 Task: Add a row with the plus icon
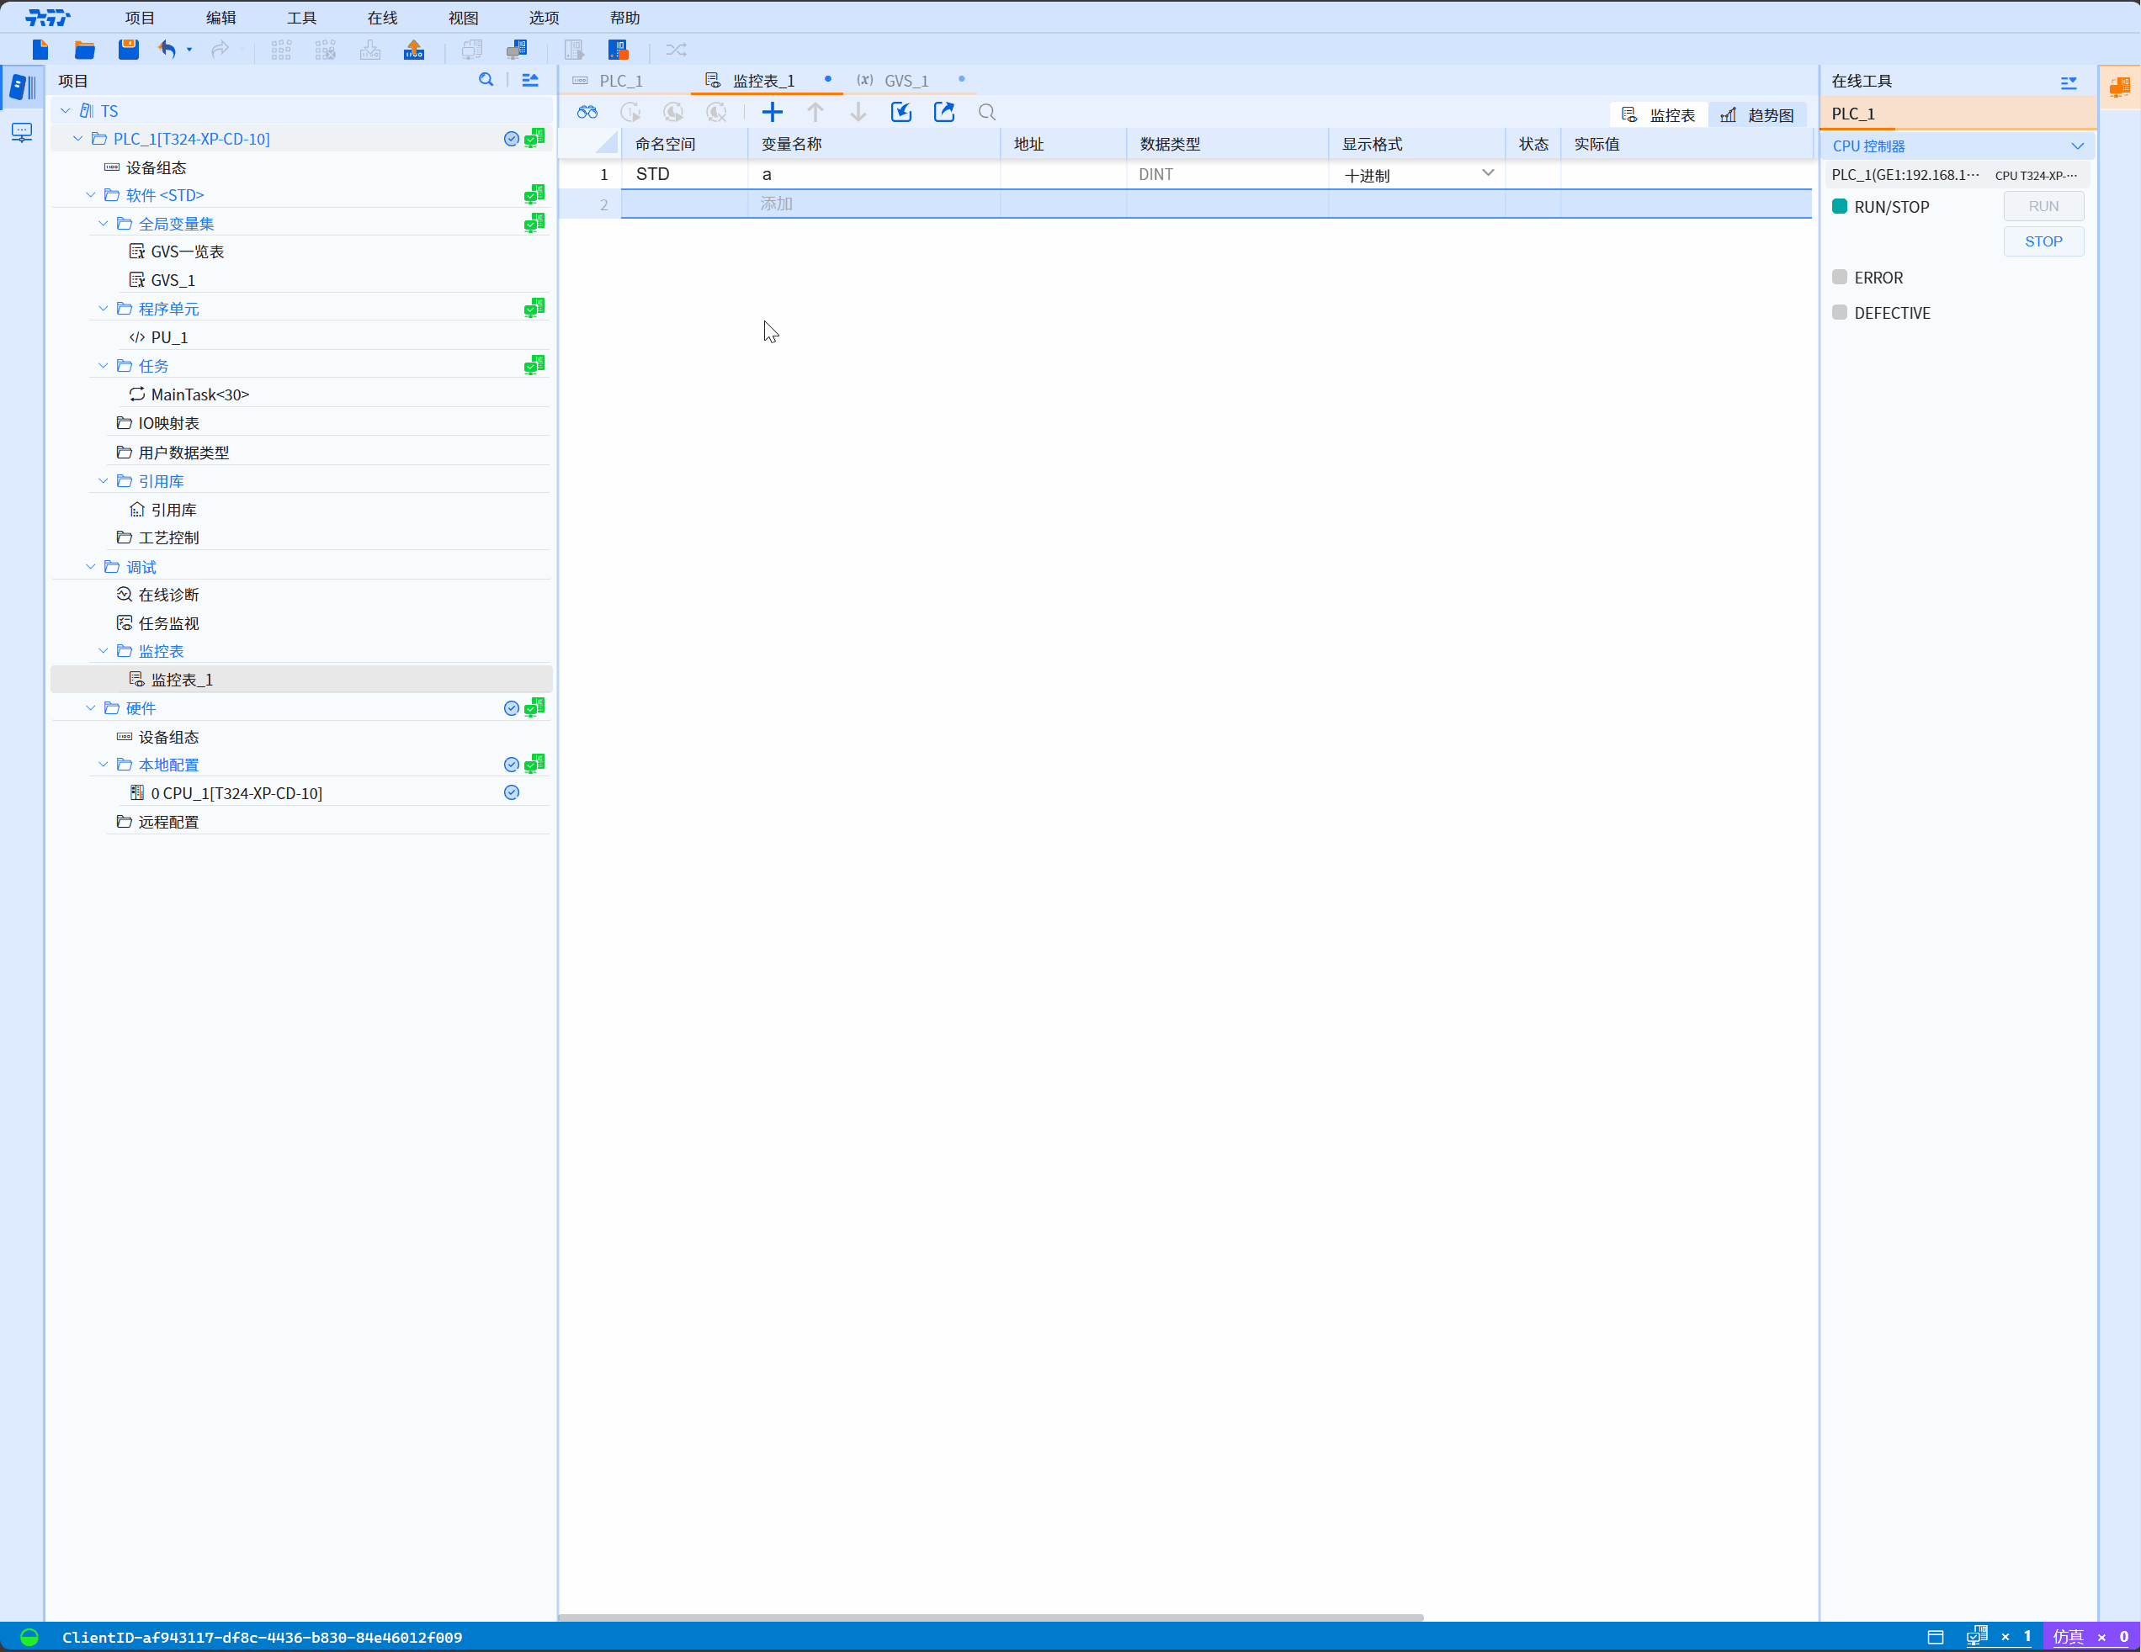[773, 113]
